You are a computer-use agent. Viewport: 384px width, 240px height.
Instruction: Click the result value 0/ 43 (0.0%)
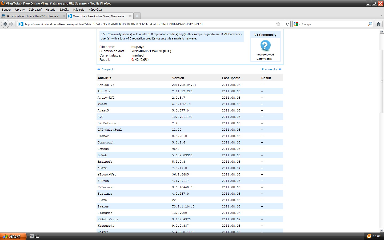140,60
